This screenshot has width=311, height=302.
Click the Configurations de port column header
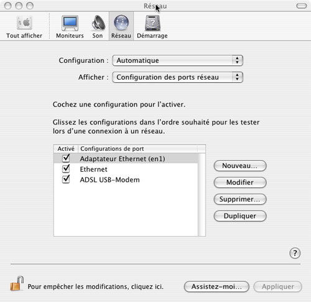pyautogui.click(x=138, y=149)
